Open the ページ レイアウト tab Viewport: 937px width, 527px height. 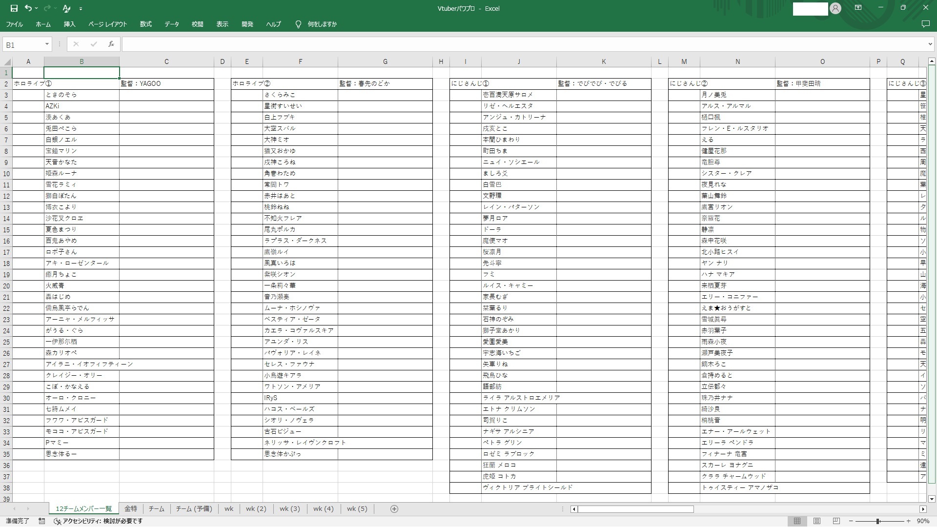click(x=107, y=24)
